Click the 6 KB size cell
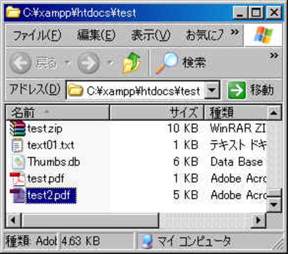 pos(186,162)
